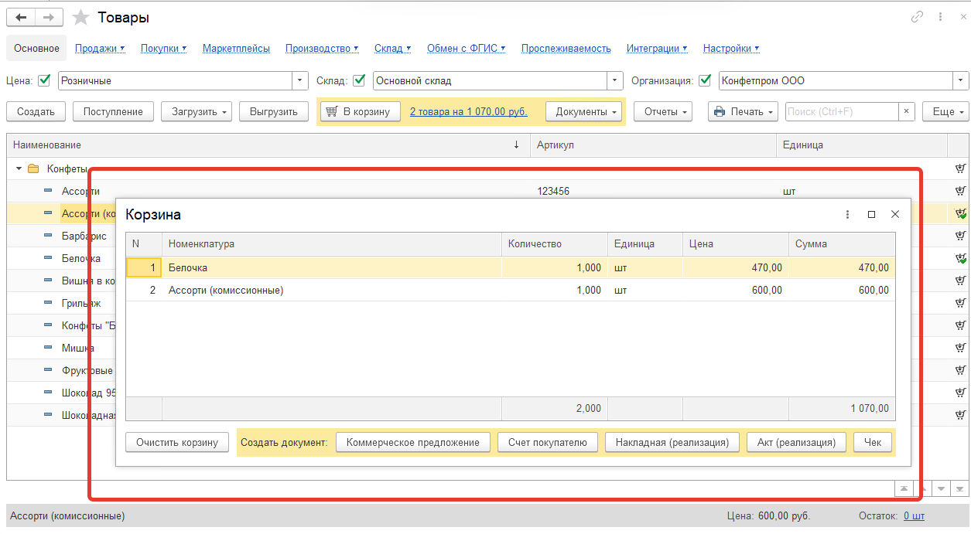The width and height of the screenshot is (971, 534).
Task: Add Товары to favorites with the star
Action: tap(80, 17)
